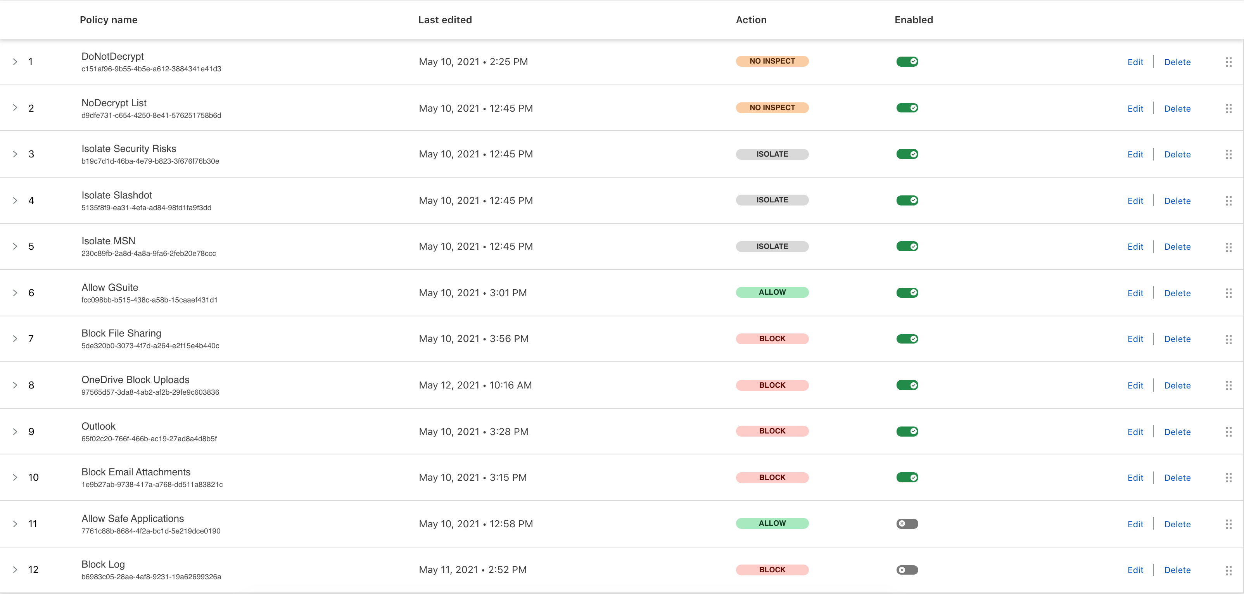This screenshot has height=594, width=1244.
Task: Turn on the Block Log policy toggle
Action: click(907, 570)
